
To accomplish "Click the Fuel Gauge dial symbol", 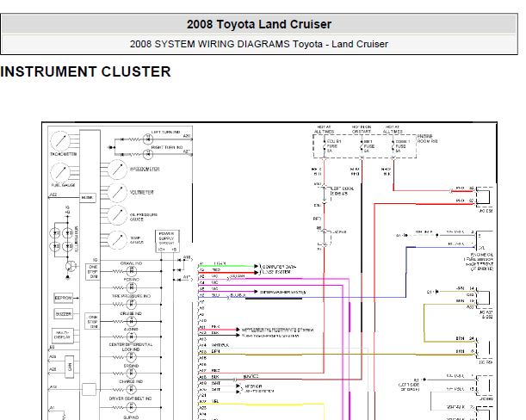I will [x=60, y=172].
